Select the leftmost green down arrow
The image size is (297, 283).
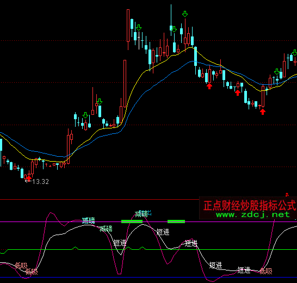85,115
